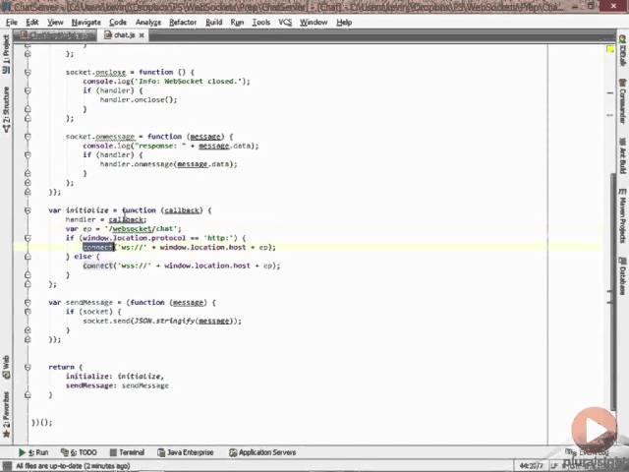This screenshot has height=472, width=629.
Task: Collapse the if (handler) block under onmessage
Action: pyautogui.click(x=28, y=155)
